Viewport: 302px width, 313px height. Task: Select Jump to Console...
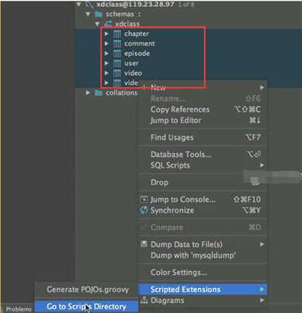[202, 200]
